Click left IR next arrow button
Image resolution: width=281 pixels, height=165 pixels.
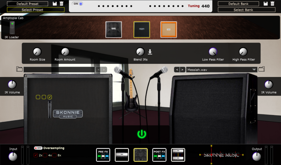pyautogui.click(x=104, y=70)
